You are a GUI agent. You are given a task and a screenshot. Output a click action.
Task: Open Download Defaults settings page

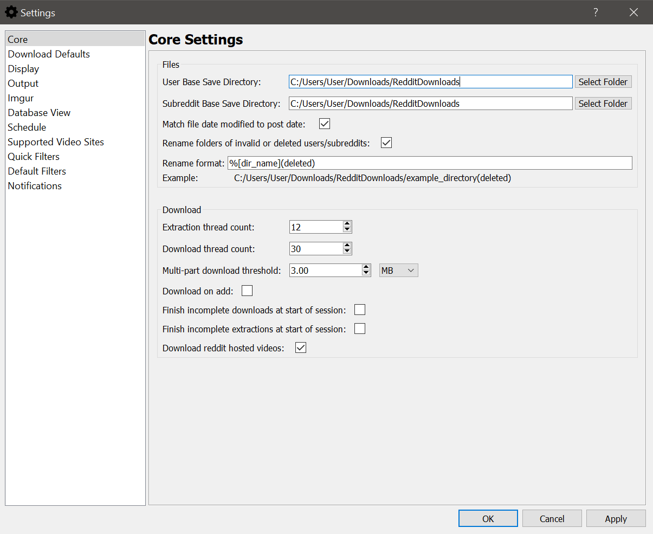click(x=49, y=54)
